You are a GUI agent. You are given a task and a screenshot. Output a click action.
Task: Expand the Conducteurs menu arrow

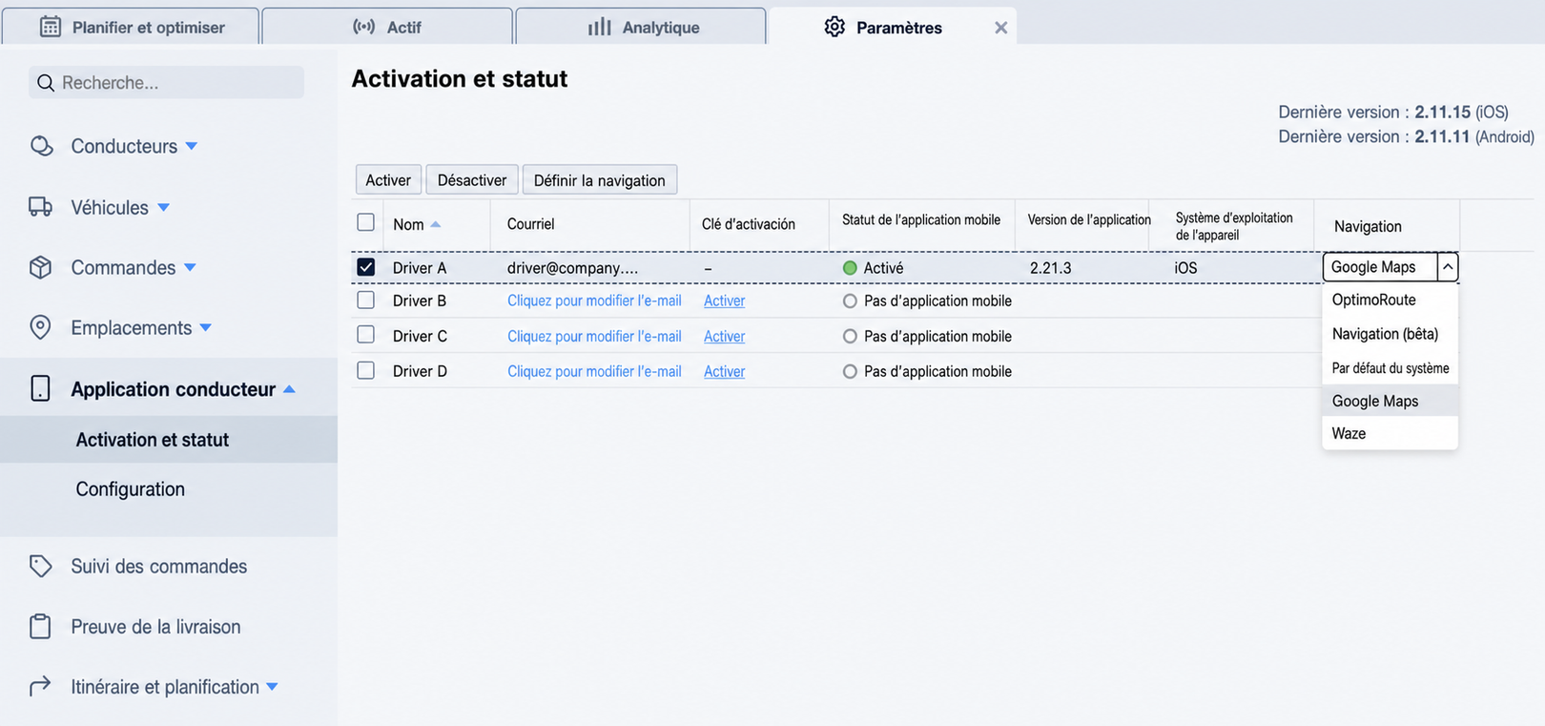pyautogui.click(x=191, y=146)
